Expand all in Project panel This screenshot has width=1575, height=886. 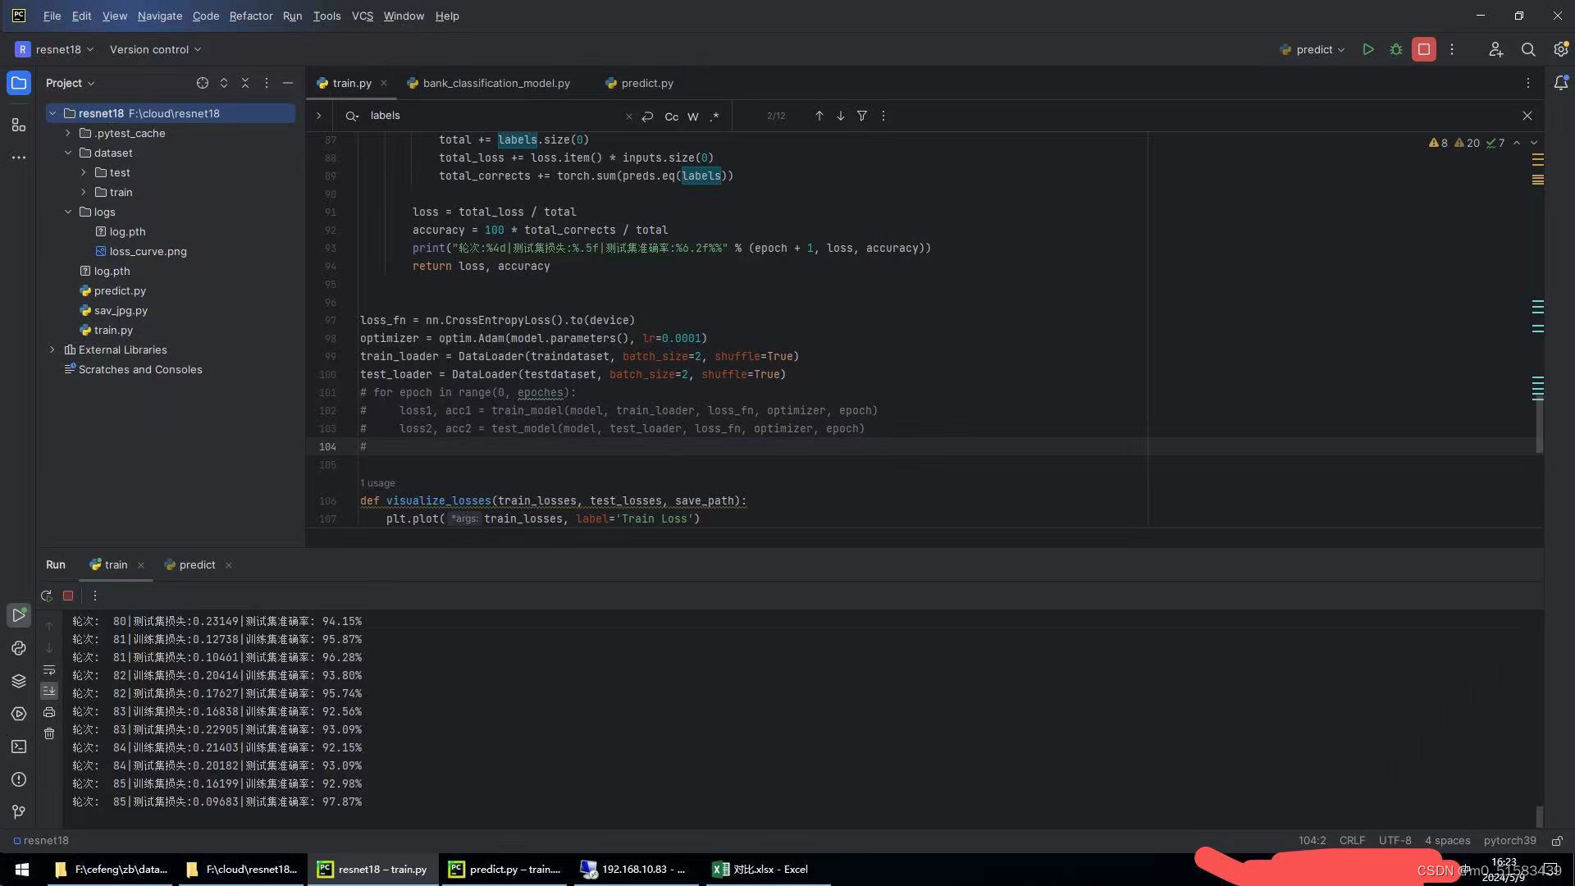224,83
